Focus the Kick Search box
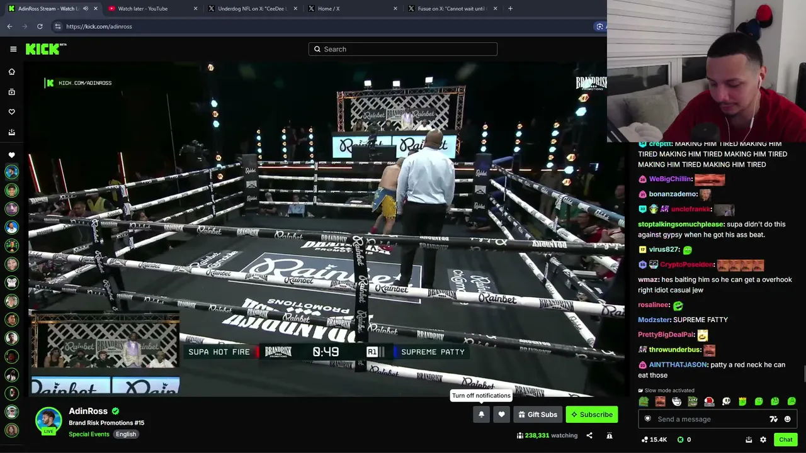The image size is (806, 453). [403, 49]
